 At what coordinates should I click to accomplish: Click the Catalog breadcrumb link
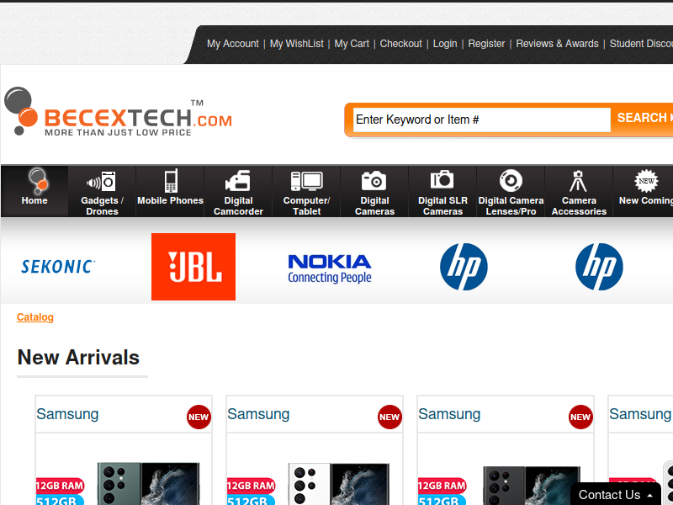pos(35,317)
